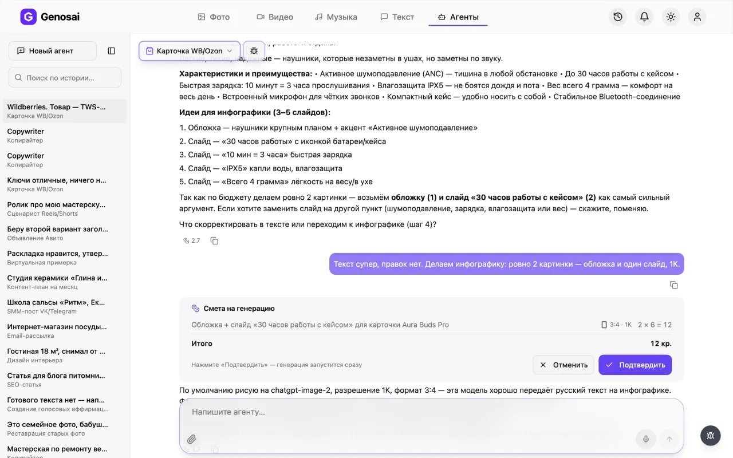
Task: Open chat Студия керамики «Глина и...
Action: (x=65, y=282)
